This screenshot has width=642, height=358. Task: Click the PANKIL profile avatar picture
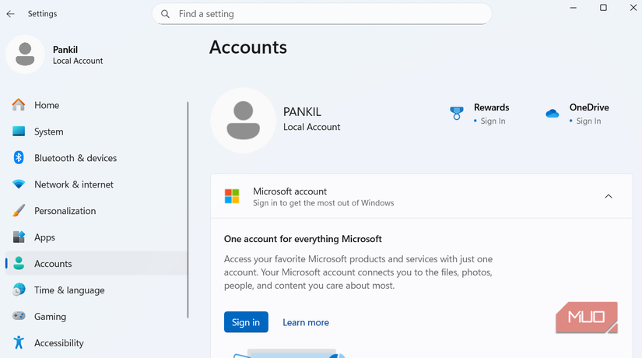tap(243, 120)
